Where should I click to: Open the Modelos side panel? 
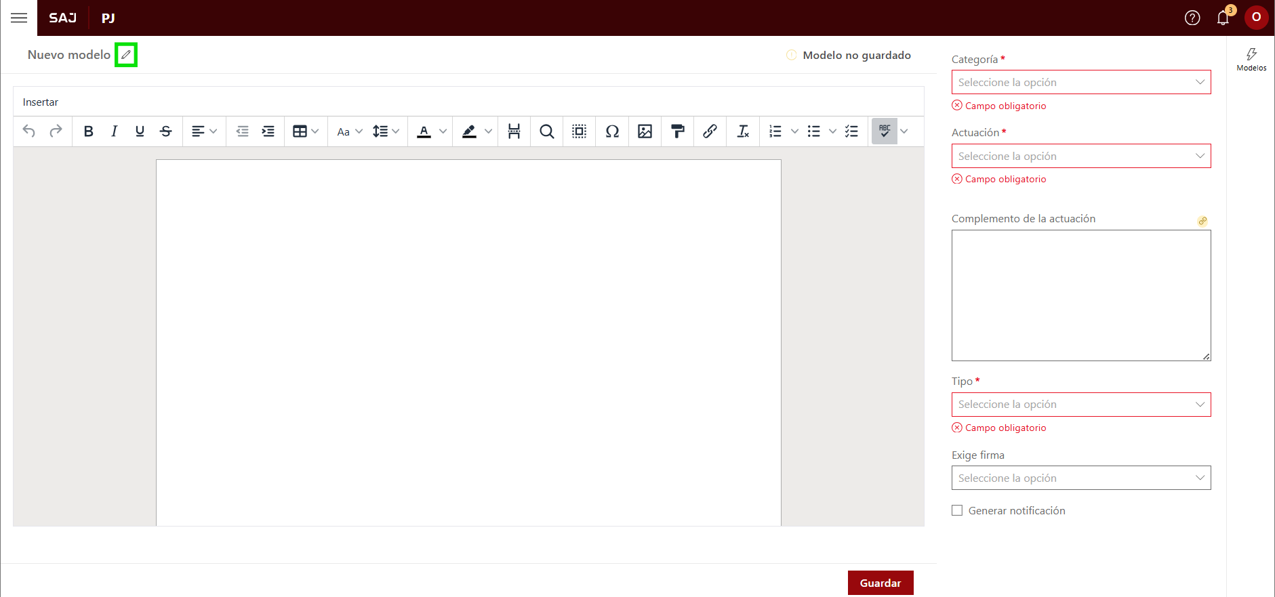coord(1251,59)
